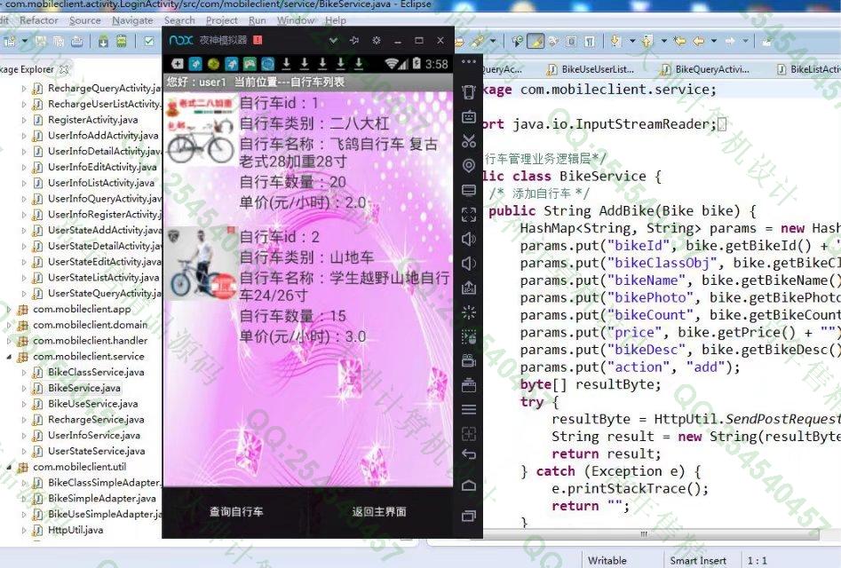The image size is (841, 568).
Task: Click editor horizontal scrollbar thumb
Action: (x=643, y=534)
